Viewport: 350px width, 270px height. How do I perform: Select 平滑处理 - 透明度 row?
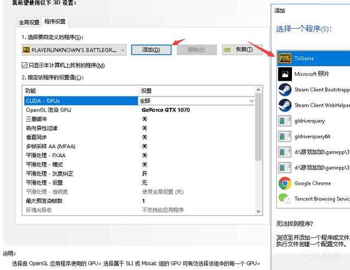(139, 192)
